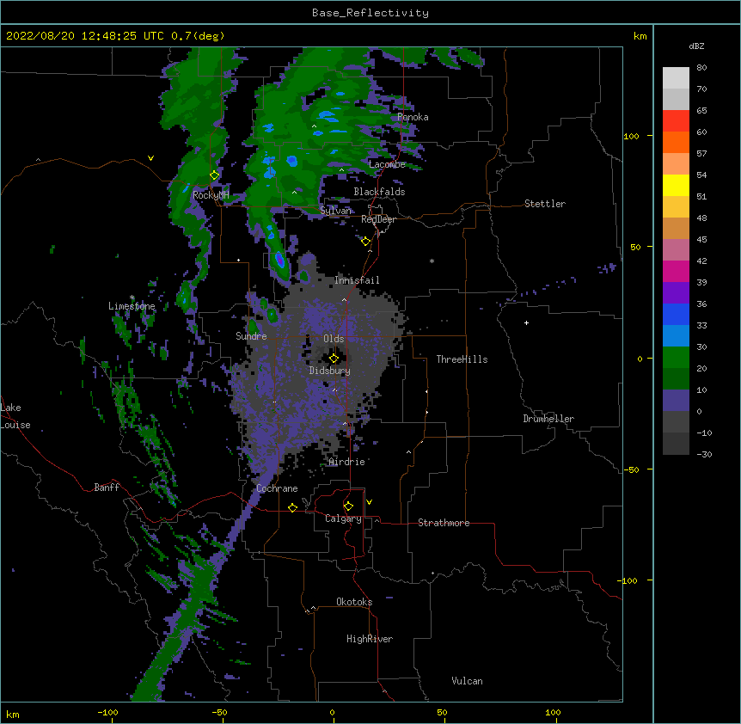Click the Sundre town label
Image resolution: width=741 pixels, height=724 pixels.
coord(251,336)
